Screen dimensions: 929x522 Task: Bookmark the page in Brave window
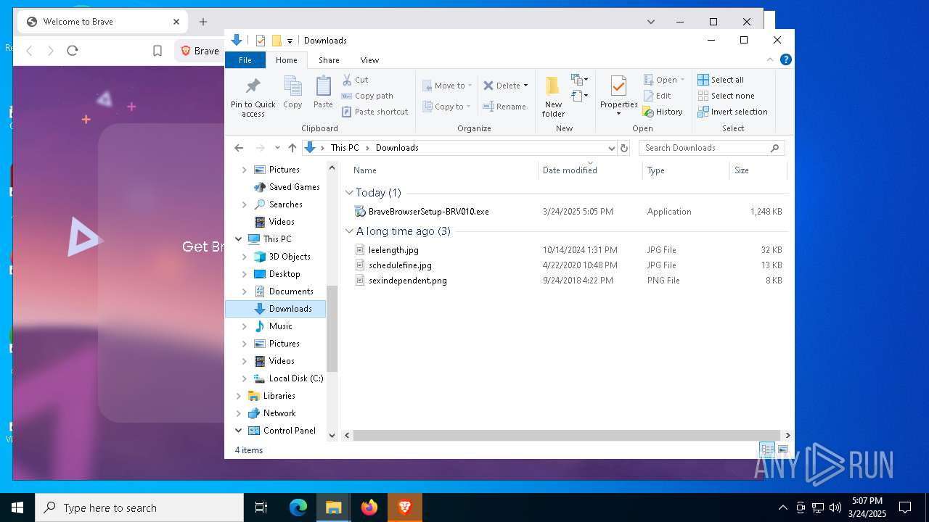(x=157, y=51)
